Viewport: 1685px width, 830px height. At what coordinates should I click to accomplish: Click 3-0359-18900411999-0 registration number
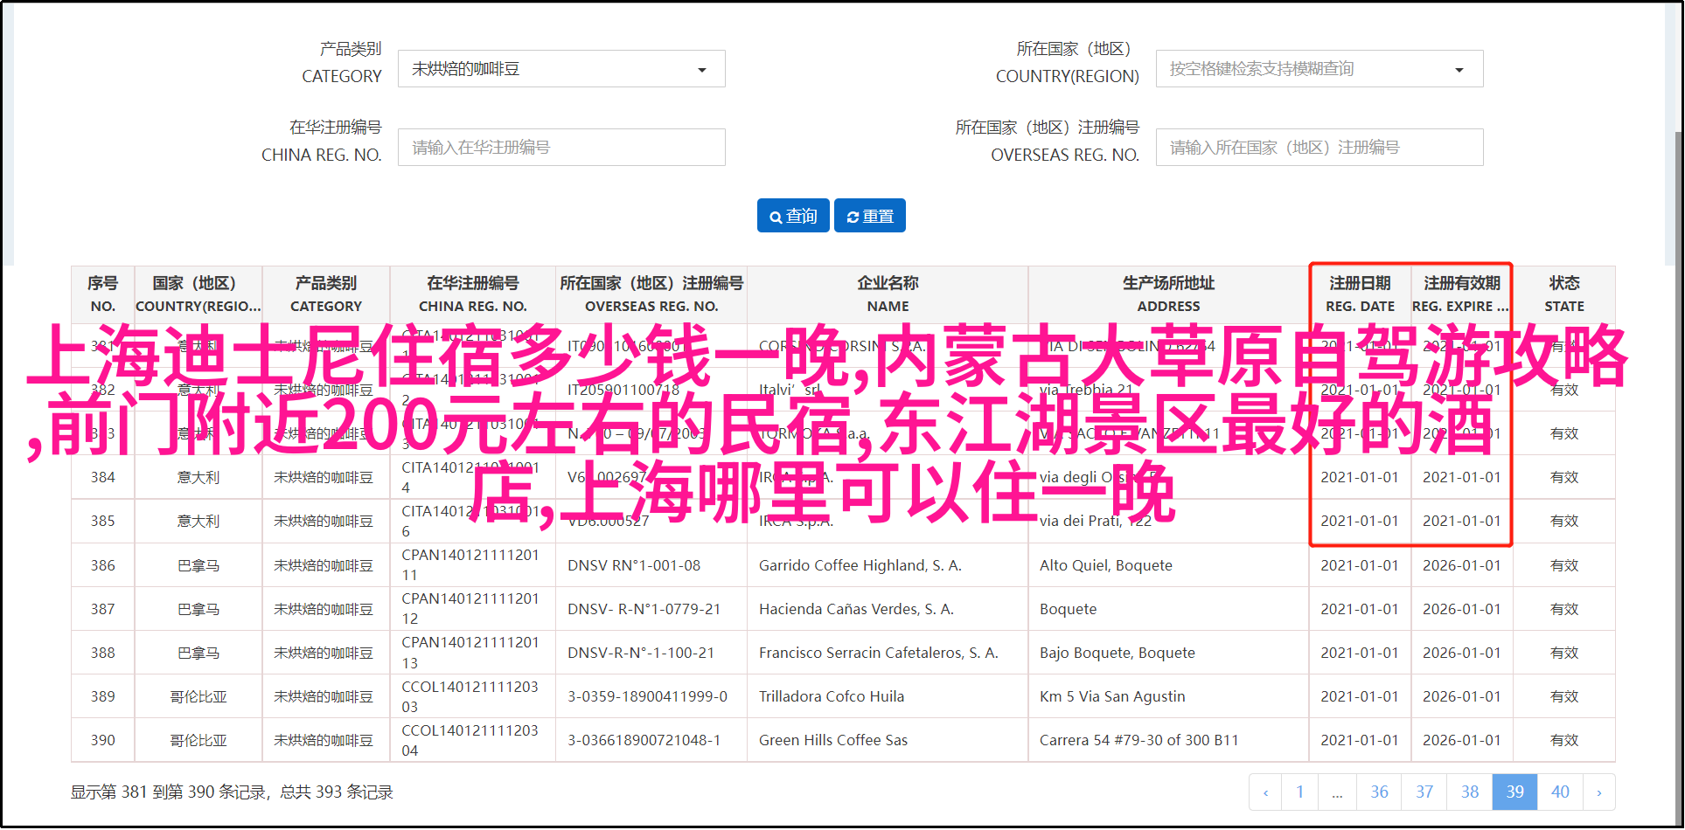pos(648,696)
